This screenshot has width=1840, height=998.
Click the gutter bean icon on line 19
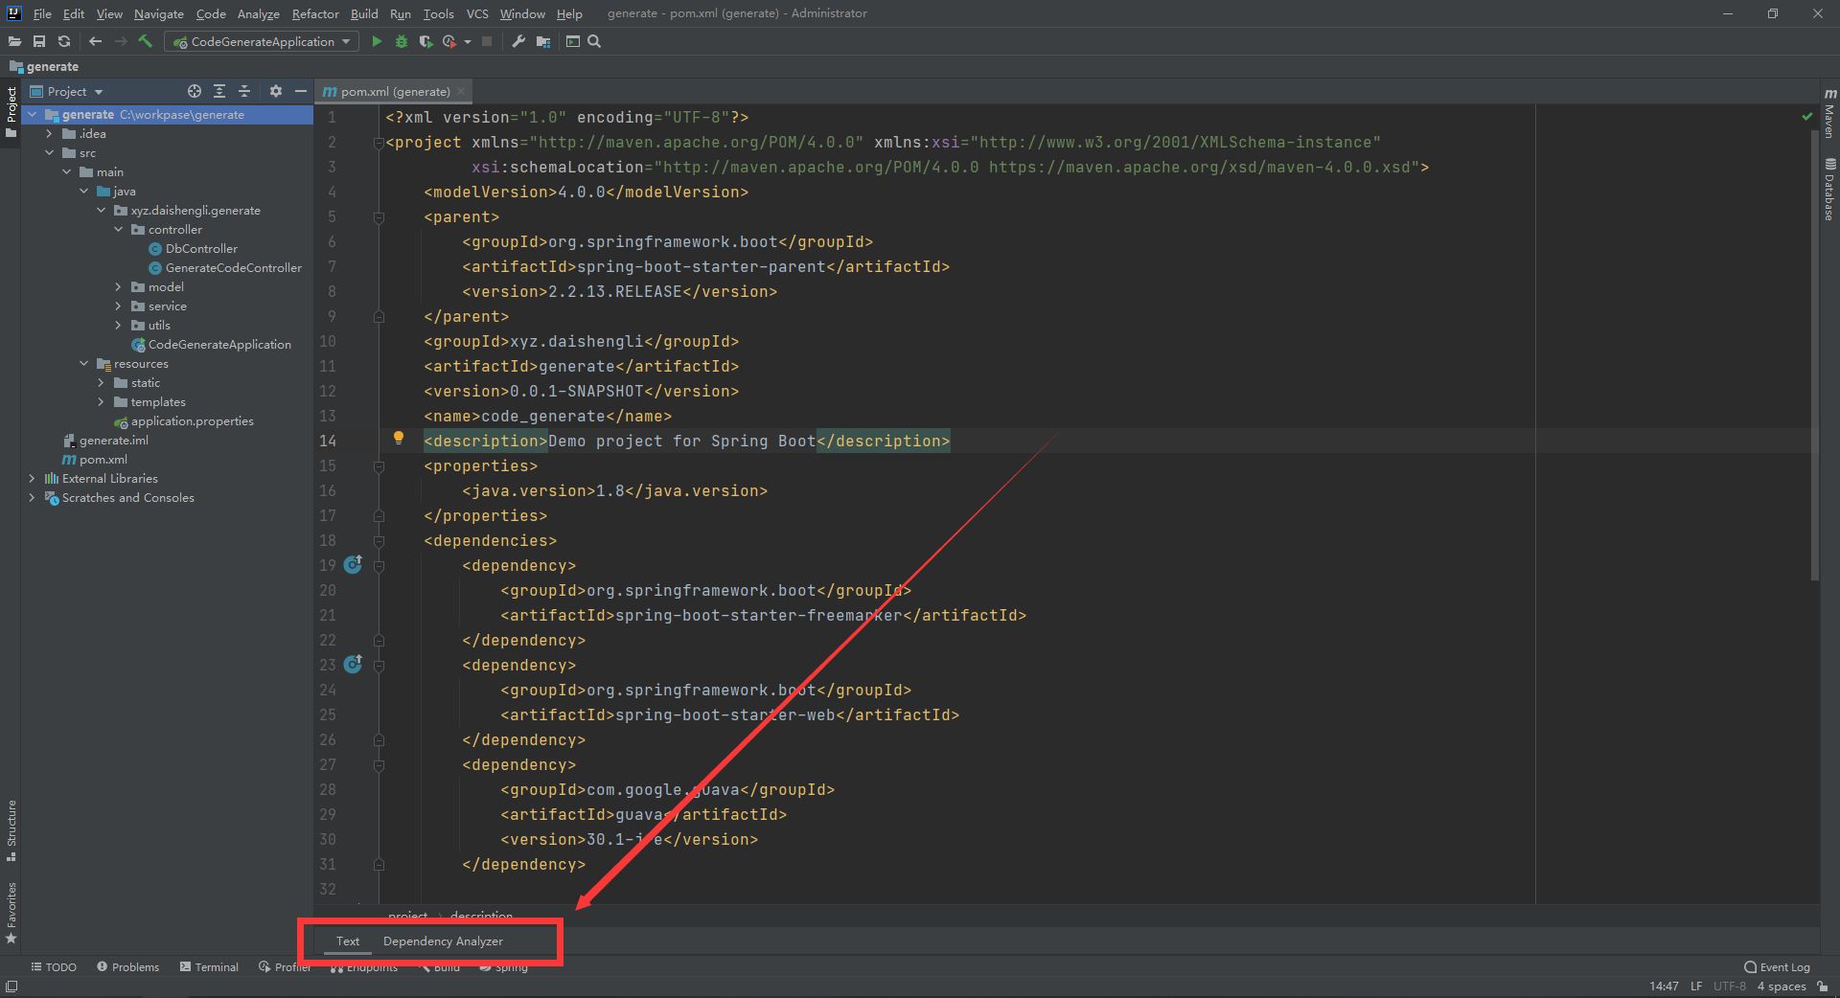tap(353, 564)
